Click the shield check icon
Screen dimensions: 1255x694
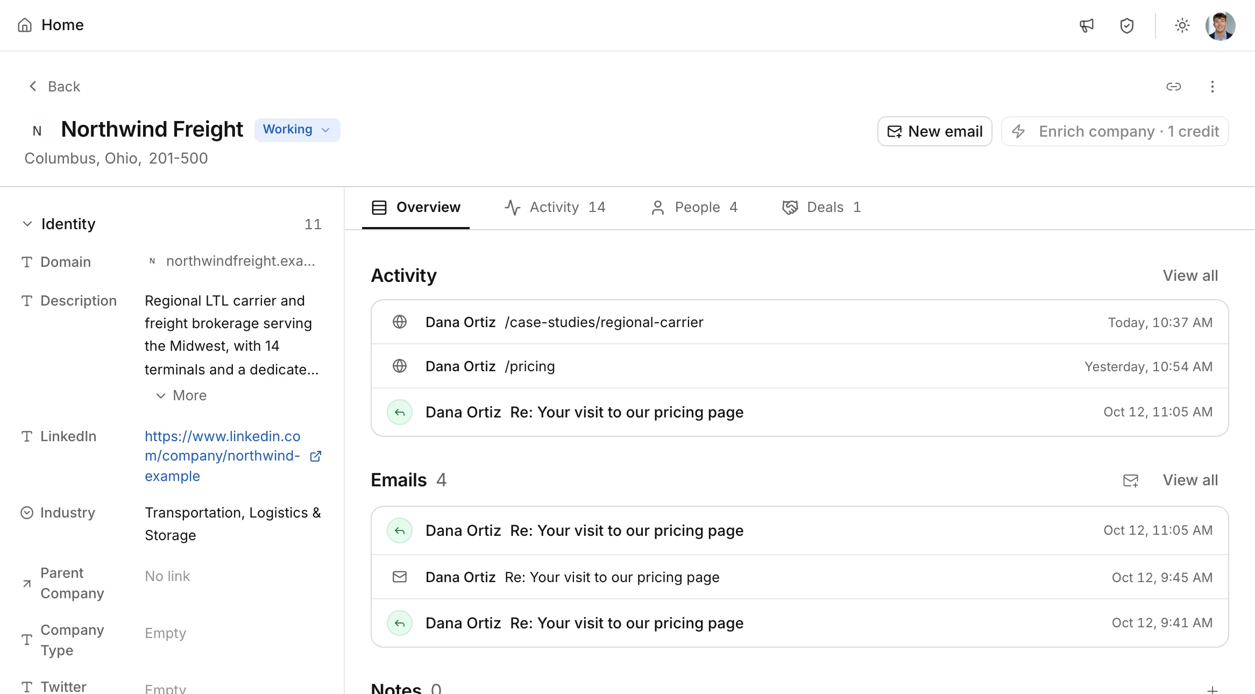tap(1127, 25)
